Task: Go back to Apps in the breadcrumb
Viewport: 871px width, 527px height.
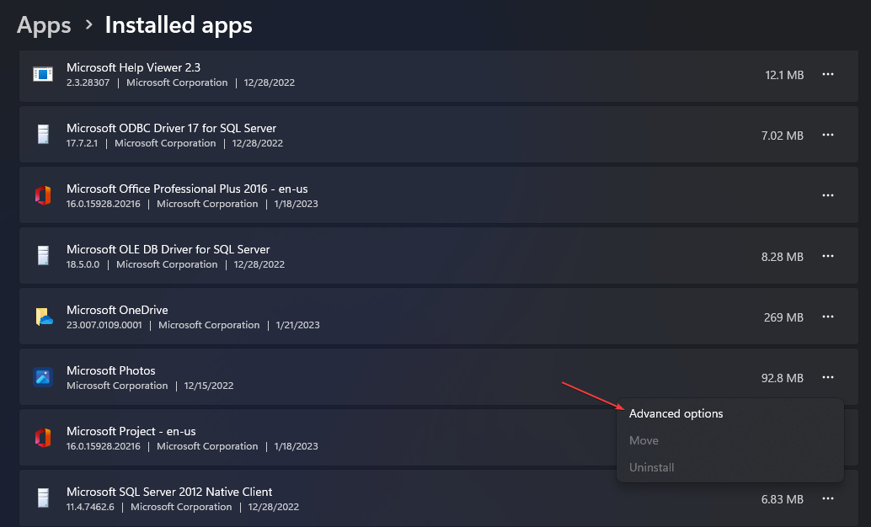Action: [x=44, y=25]
